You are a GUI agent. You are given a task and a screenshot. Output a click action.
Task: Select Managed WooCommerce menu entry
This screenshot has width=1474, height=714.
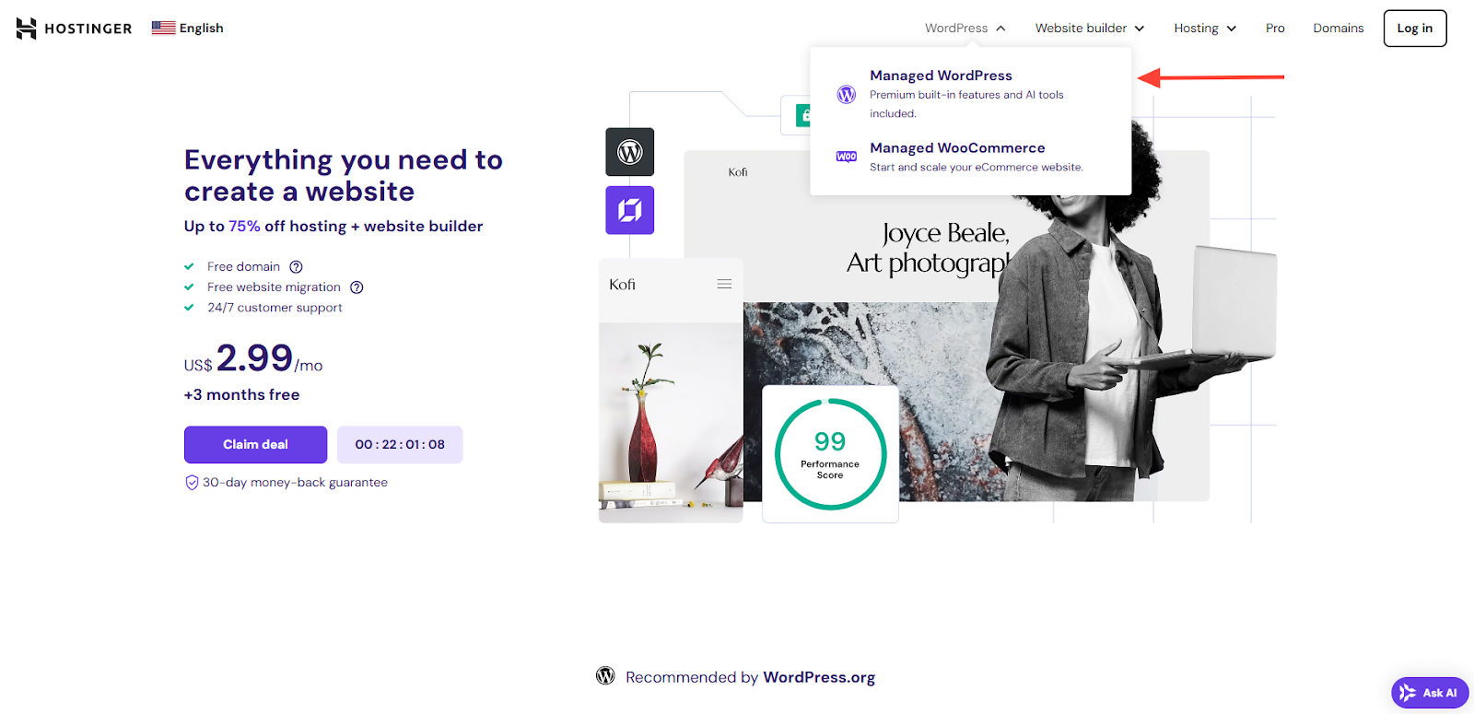point(970,157)
